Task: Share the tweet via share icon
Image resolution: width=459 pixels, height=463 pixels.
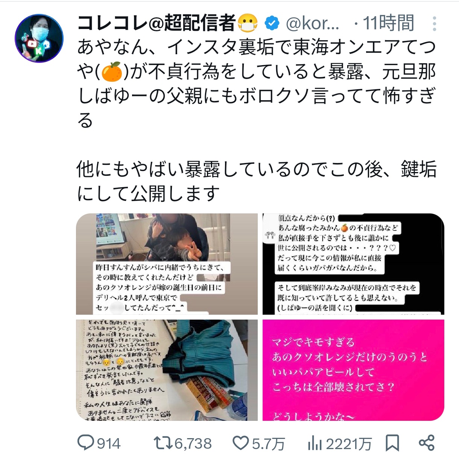Action: pyautogui.click(x=427, y=443)
